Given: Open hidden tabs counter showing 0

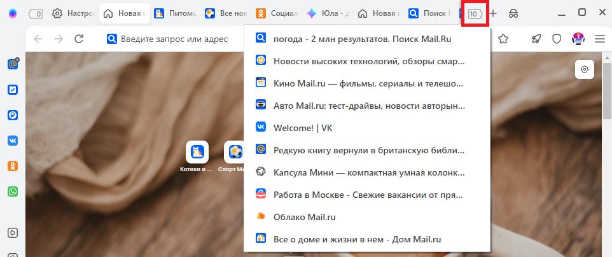Looking at the screenshot, I should click(x=36, y=14).
